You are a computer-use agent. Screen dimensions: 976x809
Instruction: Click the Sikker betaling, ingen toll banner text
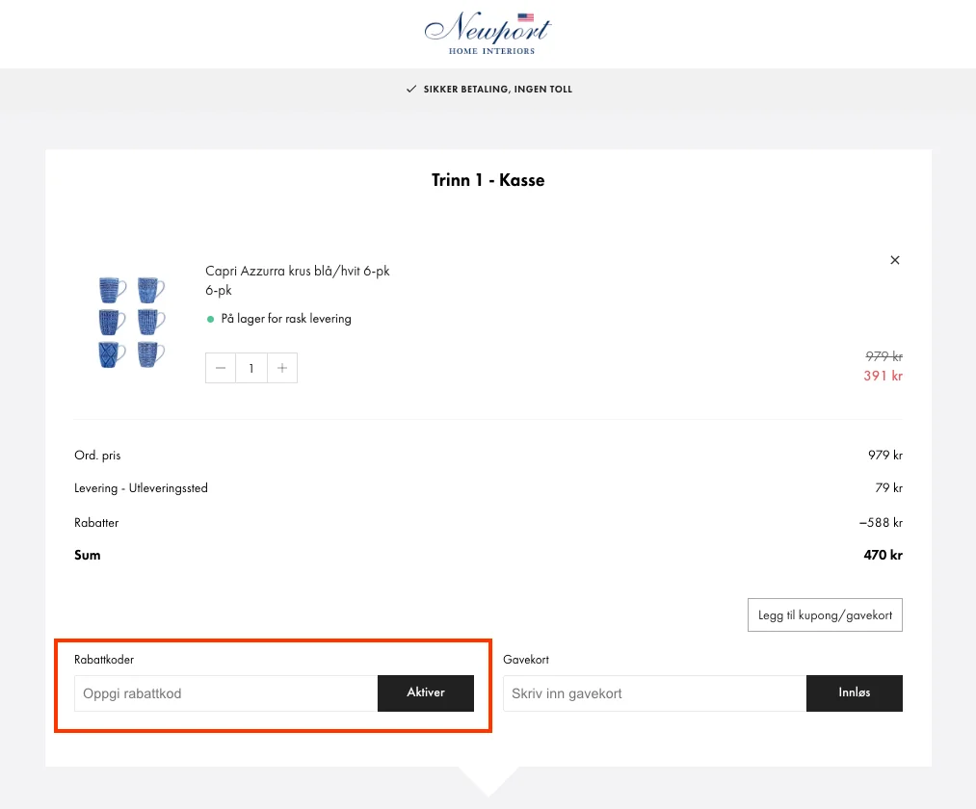click(x=497, y=90)
